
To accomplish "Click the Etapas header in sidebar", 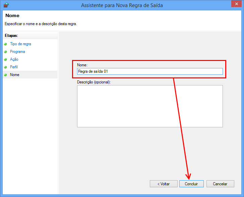I will 11,36.
